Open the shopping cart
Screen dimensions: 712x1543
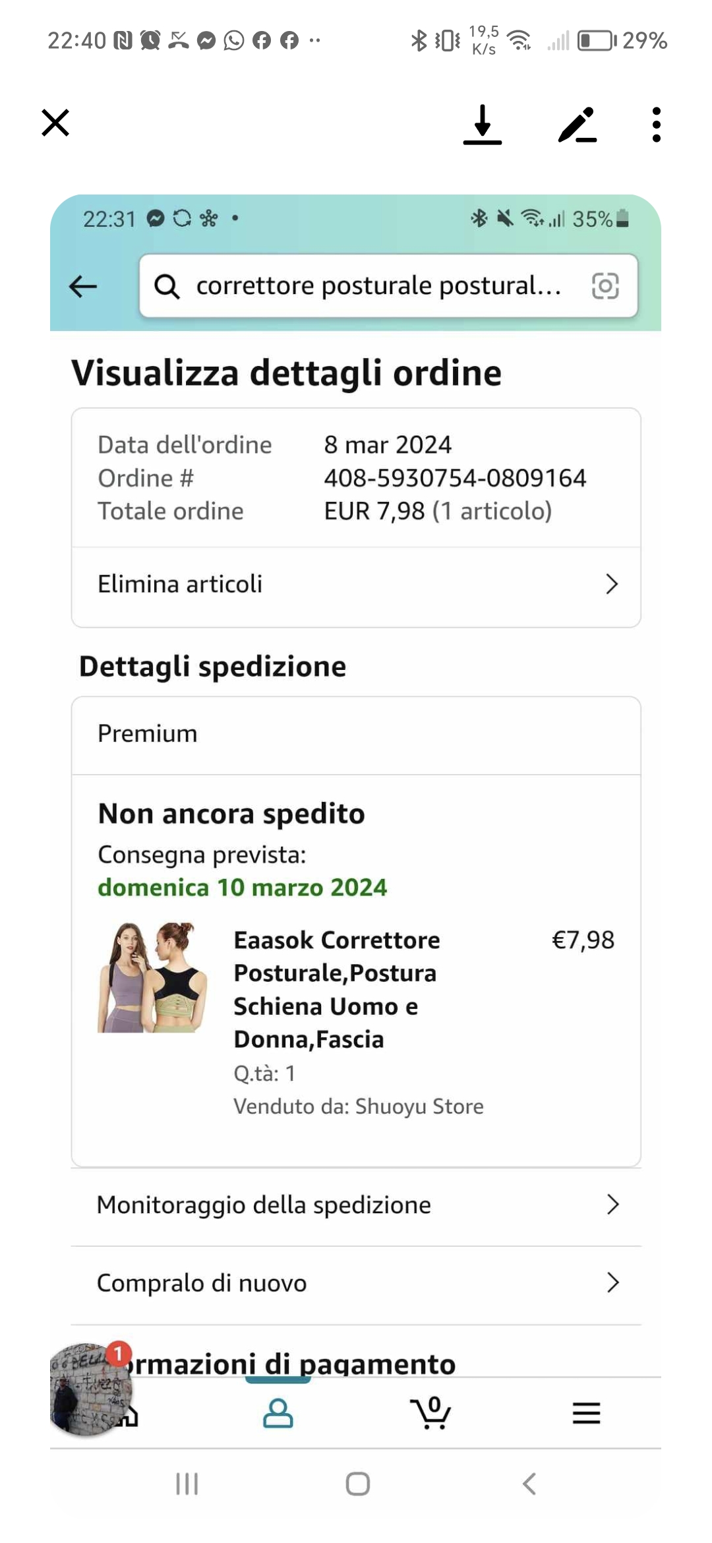click(x=431, y=1412)
